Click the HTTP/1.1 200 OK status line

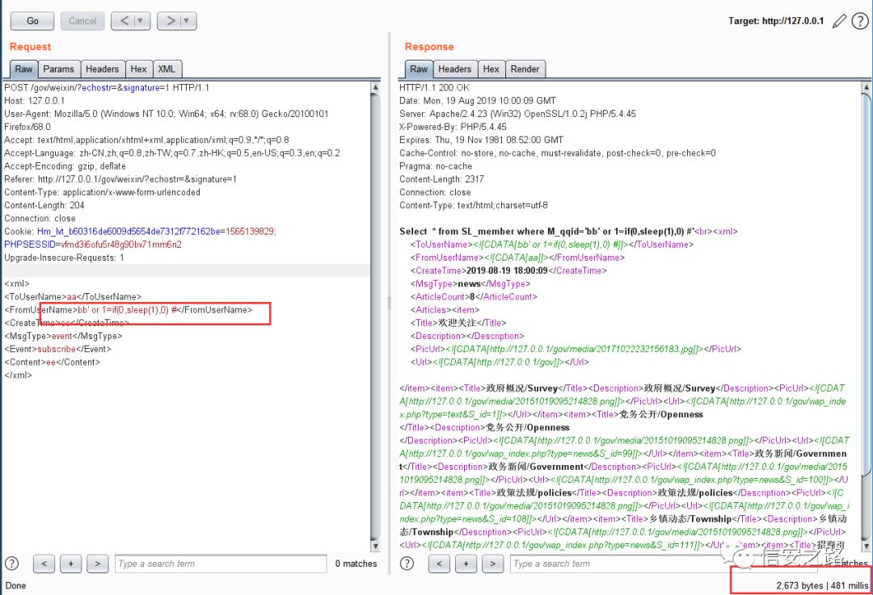coord(434,88)
